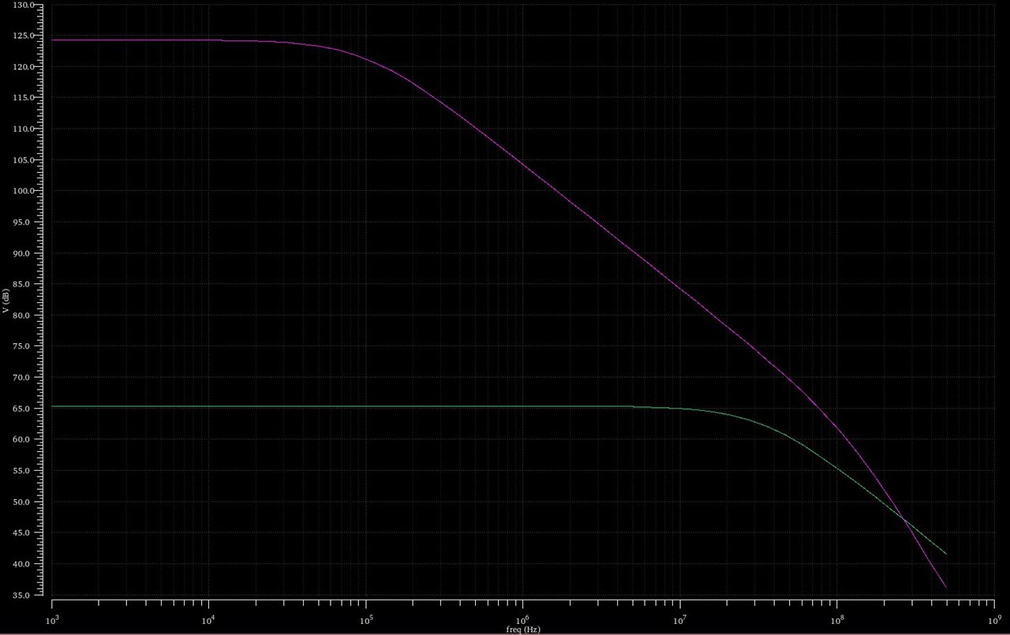Select the 125.0 y-axis tick label
Screen dimensions: 1010x635
point(24,36)
